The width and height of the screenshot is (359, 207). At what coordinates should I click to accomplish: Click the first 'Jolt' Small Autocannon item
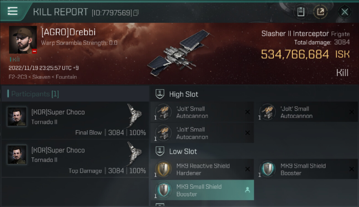202,112
